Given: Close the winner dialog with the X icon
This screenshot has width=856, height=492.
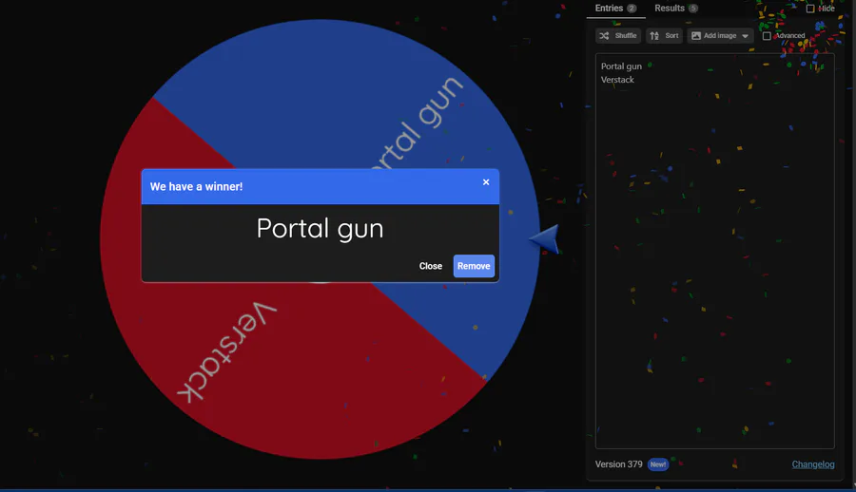Looking at the screenshot, I should click(486, 182).
